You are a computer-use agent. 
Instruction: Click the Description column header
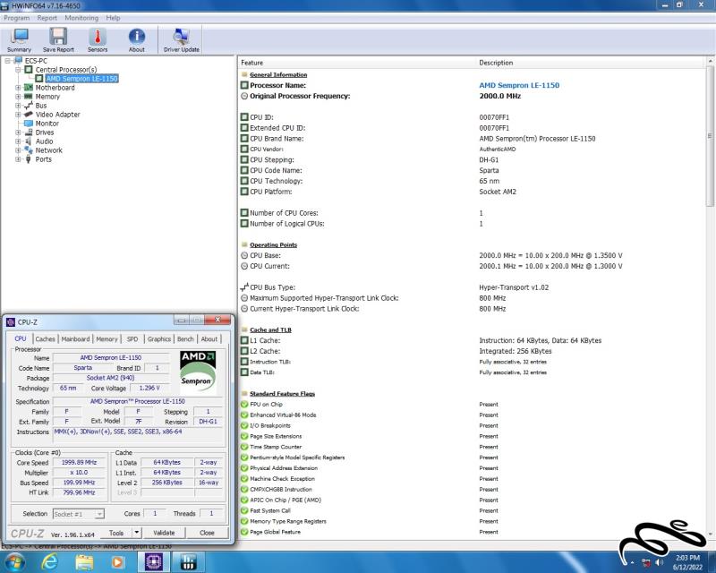[x=591, y=63]
